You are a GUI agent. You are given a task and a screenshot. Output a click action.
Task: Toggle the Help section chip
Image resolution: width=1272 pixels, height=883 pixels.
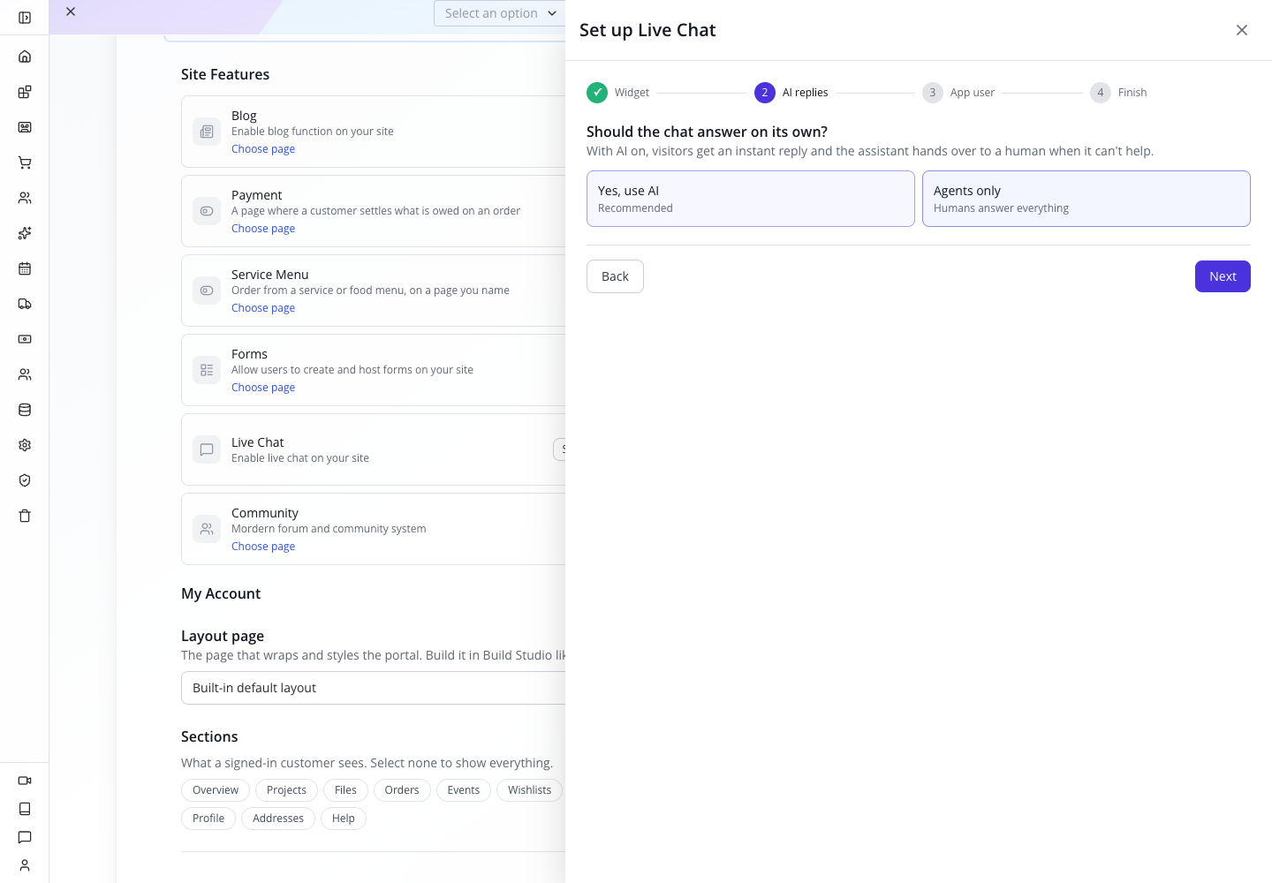click(344, 819)
